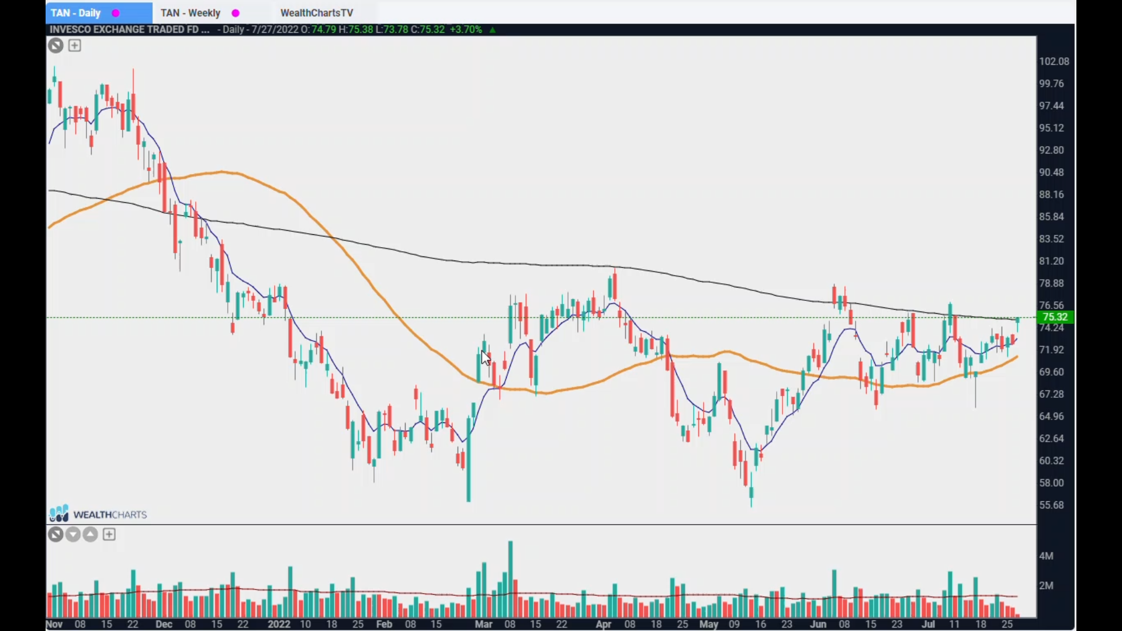Click the Nov label on time axis
The image size is (1122, 631).
pos(54,625)
